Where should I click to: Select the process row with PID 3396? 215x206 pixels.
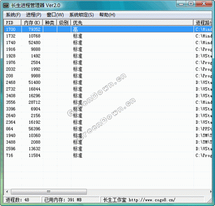107,109
